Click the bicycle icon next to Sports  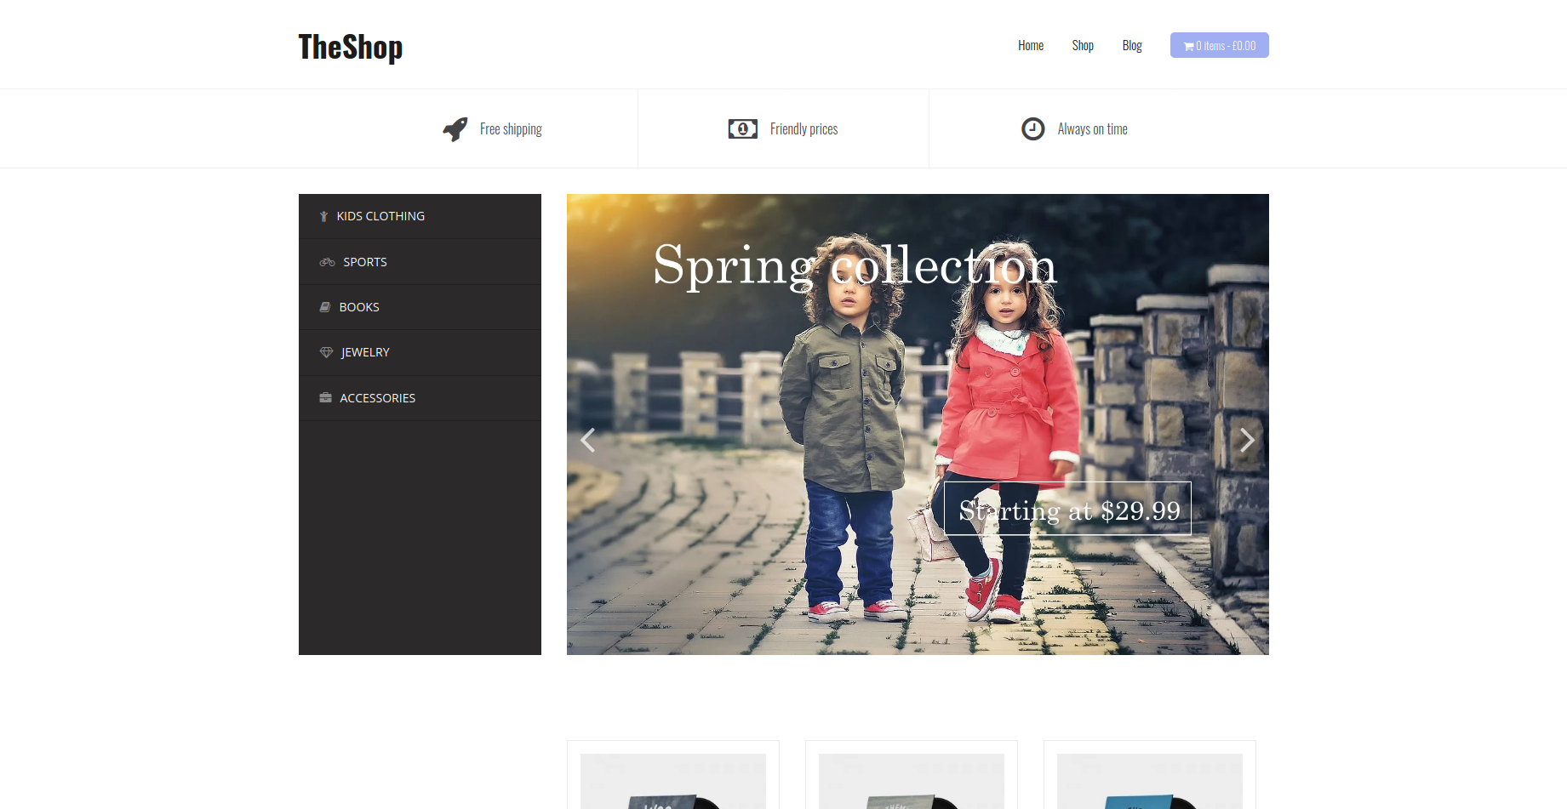(327, 262)
